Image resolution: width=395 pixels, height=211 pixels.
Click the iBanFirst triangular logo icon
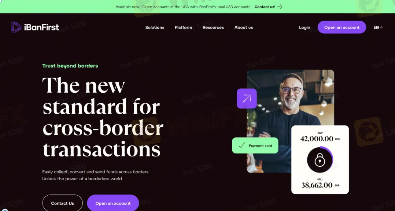pyautogui.click(x=16, y=27)
